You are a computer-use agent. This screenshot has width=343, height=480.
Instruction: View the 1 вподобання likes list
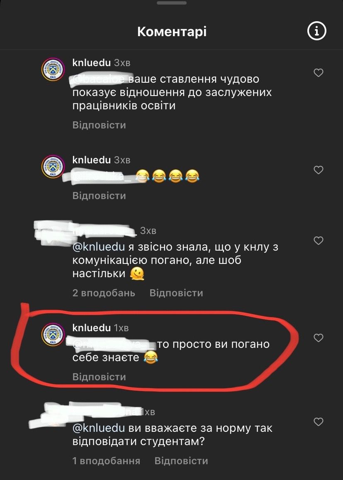pyautogui.click(x=106, y=461)
